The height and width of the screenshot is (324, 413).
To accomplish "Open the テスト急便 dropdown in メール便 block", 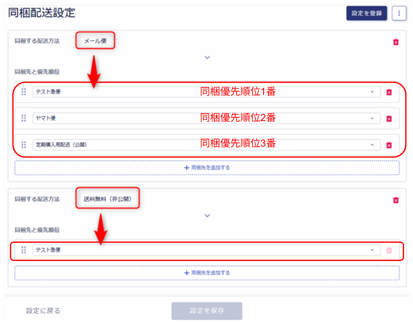I will tap(206, 92).
